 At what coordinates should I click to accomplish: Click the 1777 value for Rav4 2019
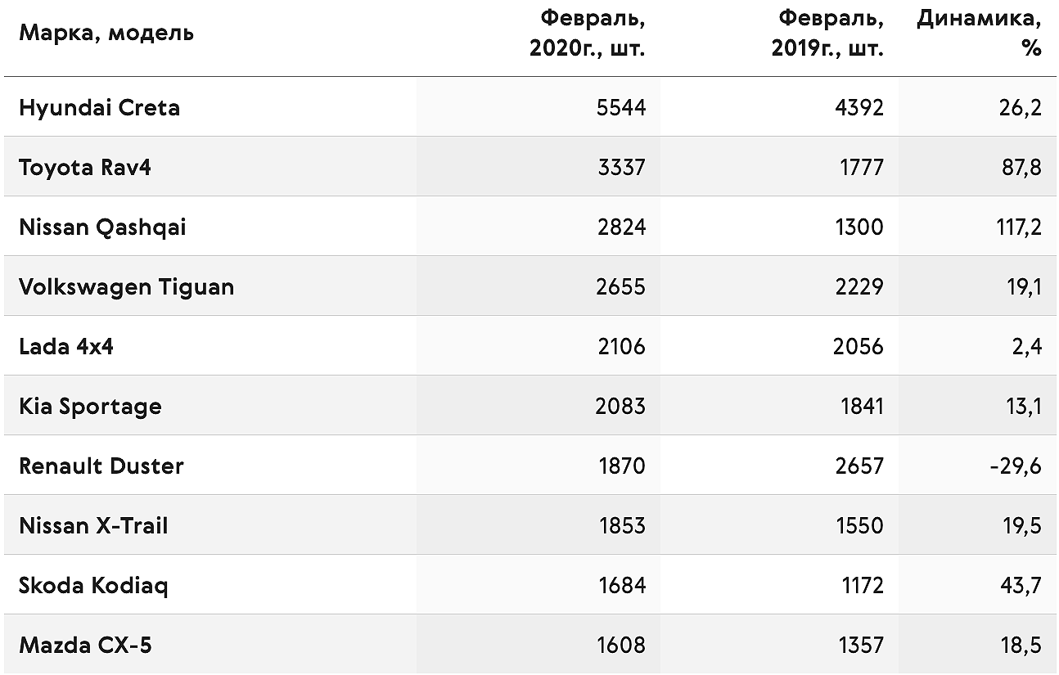[x=860, y=167]
